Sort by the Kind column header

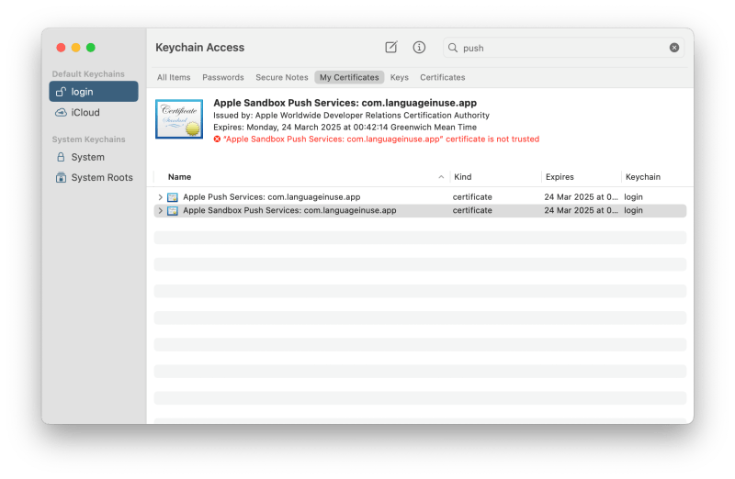click(463, 177)
